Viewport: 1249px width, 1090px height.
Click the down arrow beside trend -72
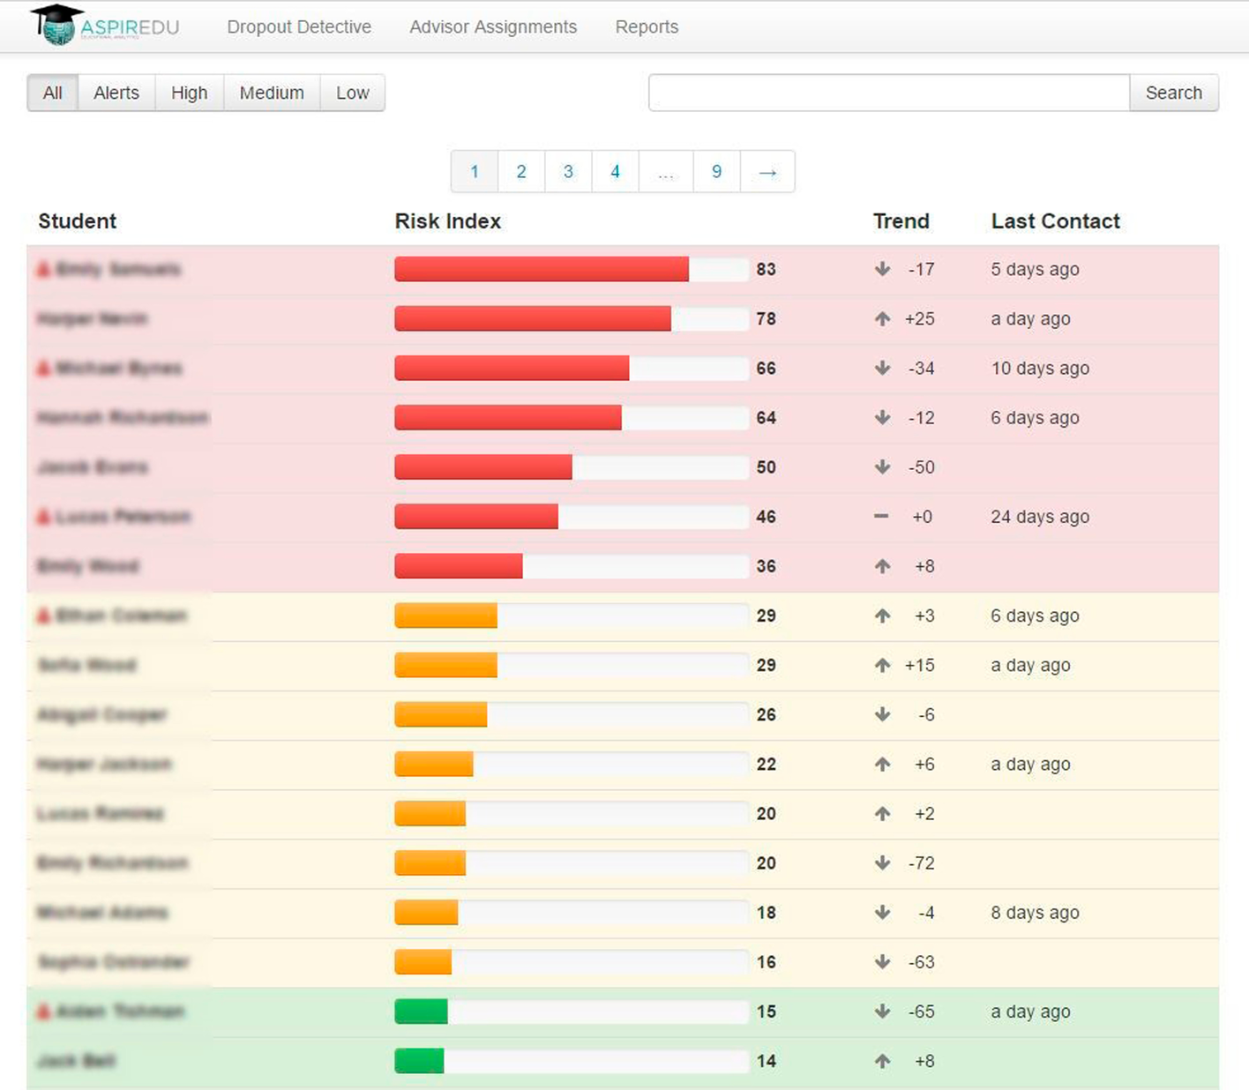click(x=882, y=862)
